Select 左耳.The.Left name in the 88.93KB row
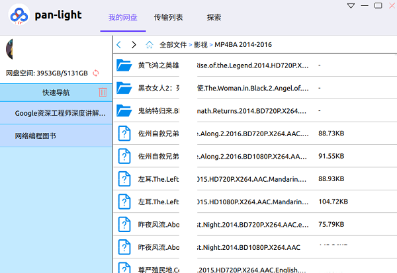Screen dimensions: 397x273 coord(159,179)
